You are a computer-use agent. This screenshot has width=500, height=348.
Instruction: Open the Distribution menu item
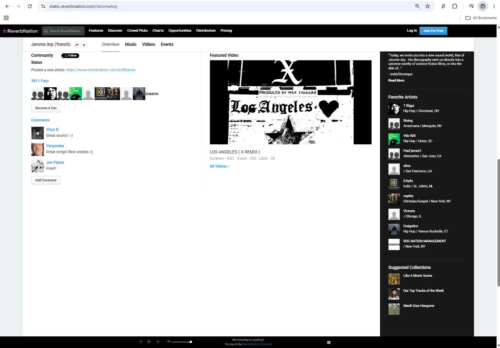click(x=206, y=30)
